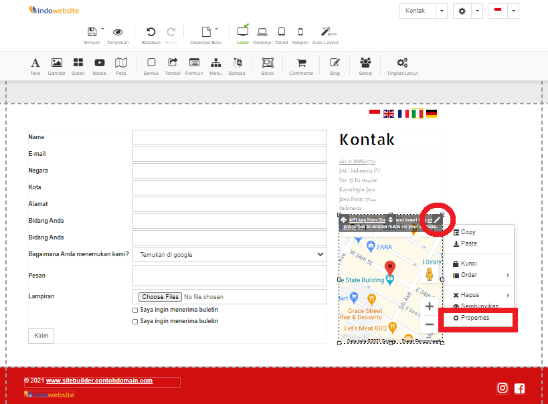Click the Batalkan undo icon

tap(151, 32)
